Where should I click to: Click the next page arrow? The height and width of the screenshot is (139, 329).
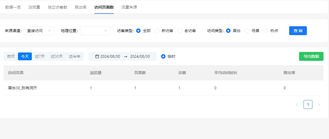(x=319, y=105)
